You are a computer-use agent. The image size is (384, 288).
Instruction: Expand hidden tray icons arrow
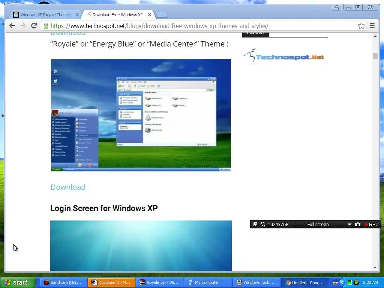click(x=342, y=283)
